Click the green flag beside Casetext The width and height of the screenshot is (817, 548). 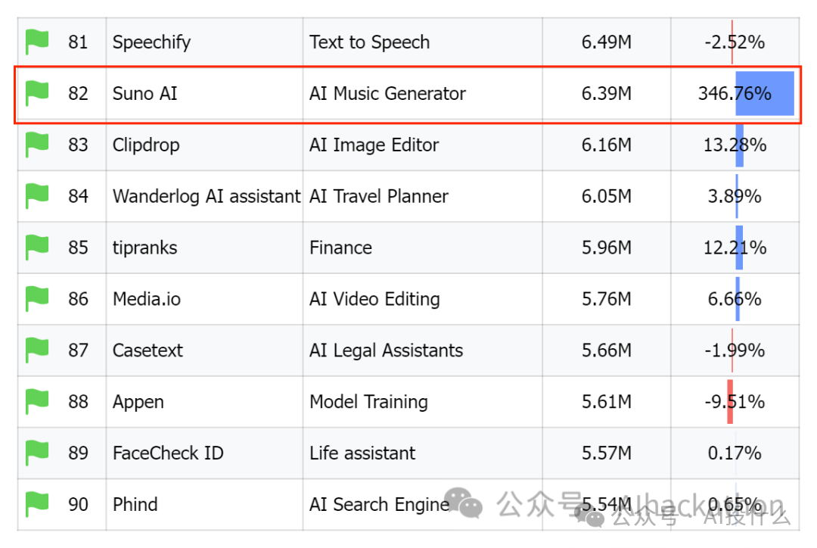(37, 350)
